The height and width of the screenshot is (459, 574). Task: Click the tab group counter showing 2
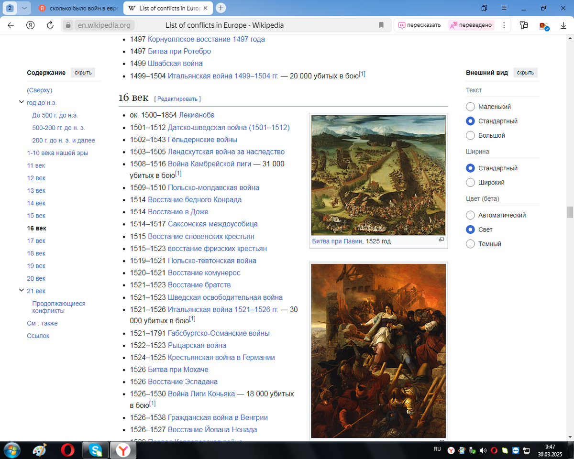pyautogui.click(x=10, y=8)
